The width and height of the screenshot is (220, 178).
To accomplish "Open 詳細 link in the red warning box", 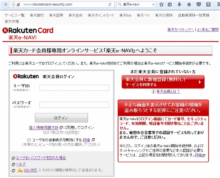I will click(198, 155).
